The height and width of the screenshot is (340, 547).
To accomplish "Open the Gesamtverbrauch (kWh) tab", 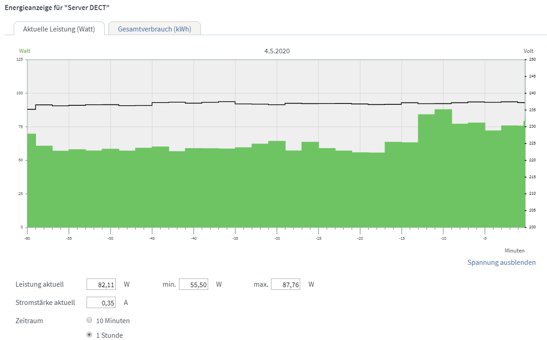I will pos(154,29).
